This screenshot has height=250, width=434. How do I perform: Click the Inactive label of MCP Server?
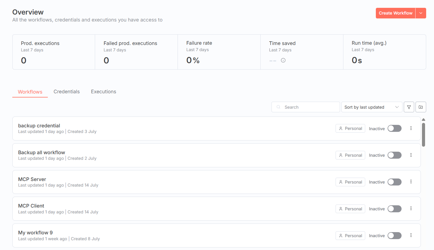click(377, 182)
